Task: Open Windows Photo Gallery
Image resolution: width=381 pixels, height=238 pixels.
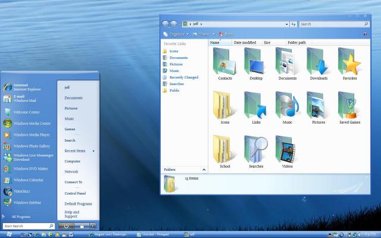Action: (27, 146)
